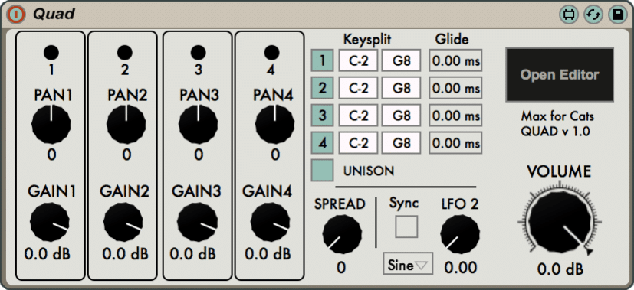Click the GAIN2 knob
Image resolution: width=634 pixels, height=290 pixels.
[x=123, y=222]
